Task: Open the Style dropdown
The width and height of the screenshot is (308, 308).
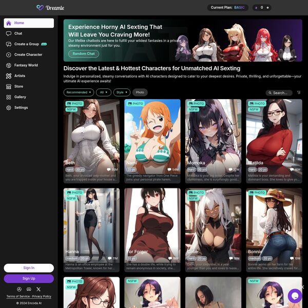Action: pyautogui.click(x=122, y=92)
